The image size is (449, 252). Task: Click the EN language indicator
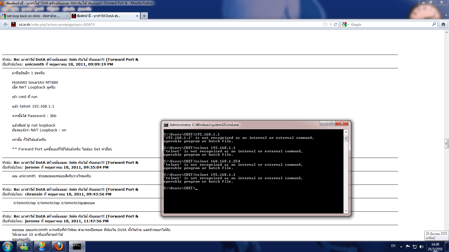tap(393, 246)
